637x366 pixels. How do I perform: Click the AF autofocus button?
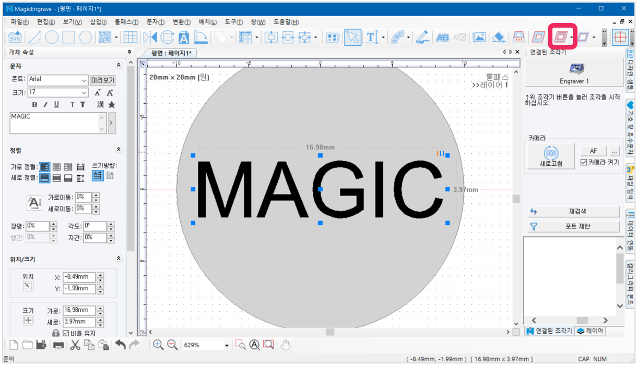594,151
